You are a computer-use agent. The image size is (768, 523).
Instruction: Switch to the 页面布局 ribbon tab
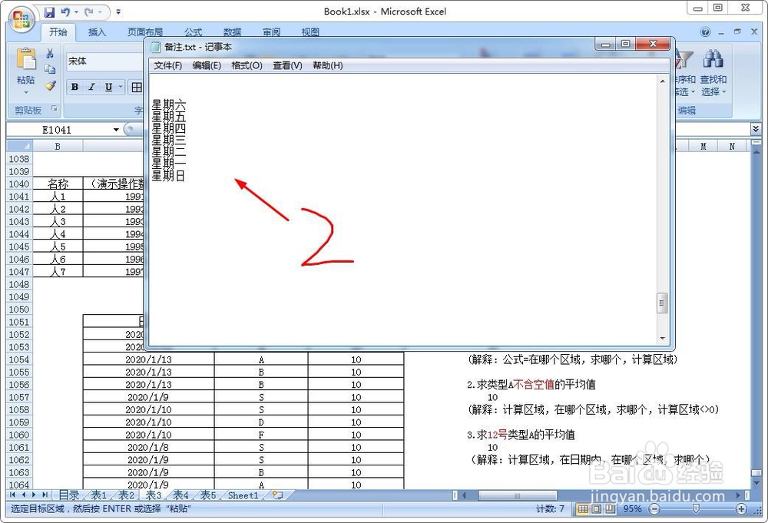click(x=145, y=32)
